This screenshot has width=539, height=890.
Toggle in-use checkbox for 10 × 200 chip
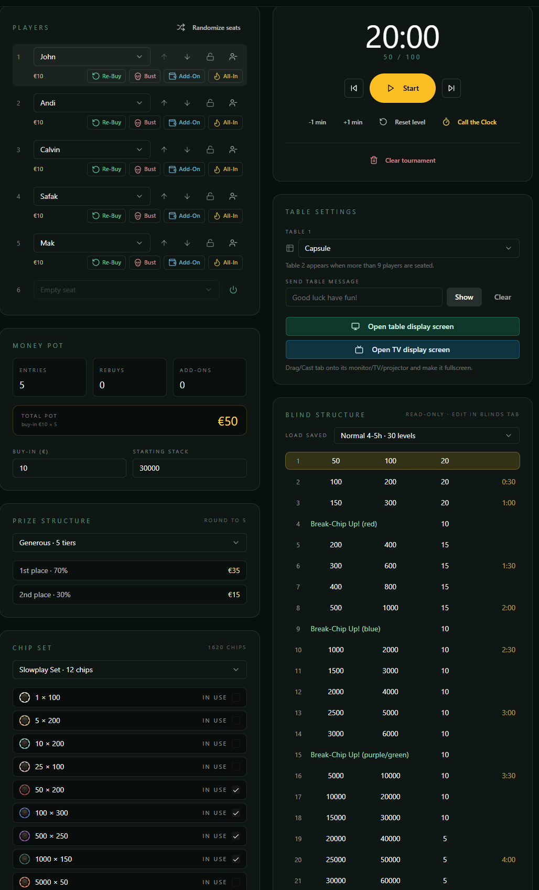(x=236, y=744)
